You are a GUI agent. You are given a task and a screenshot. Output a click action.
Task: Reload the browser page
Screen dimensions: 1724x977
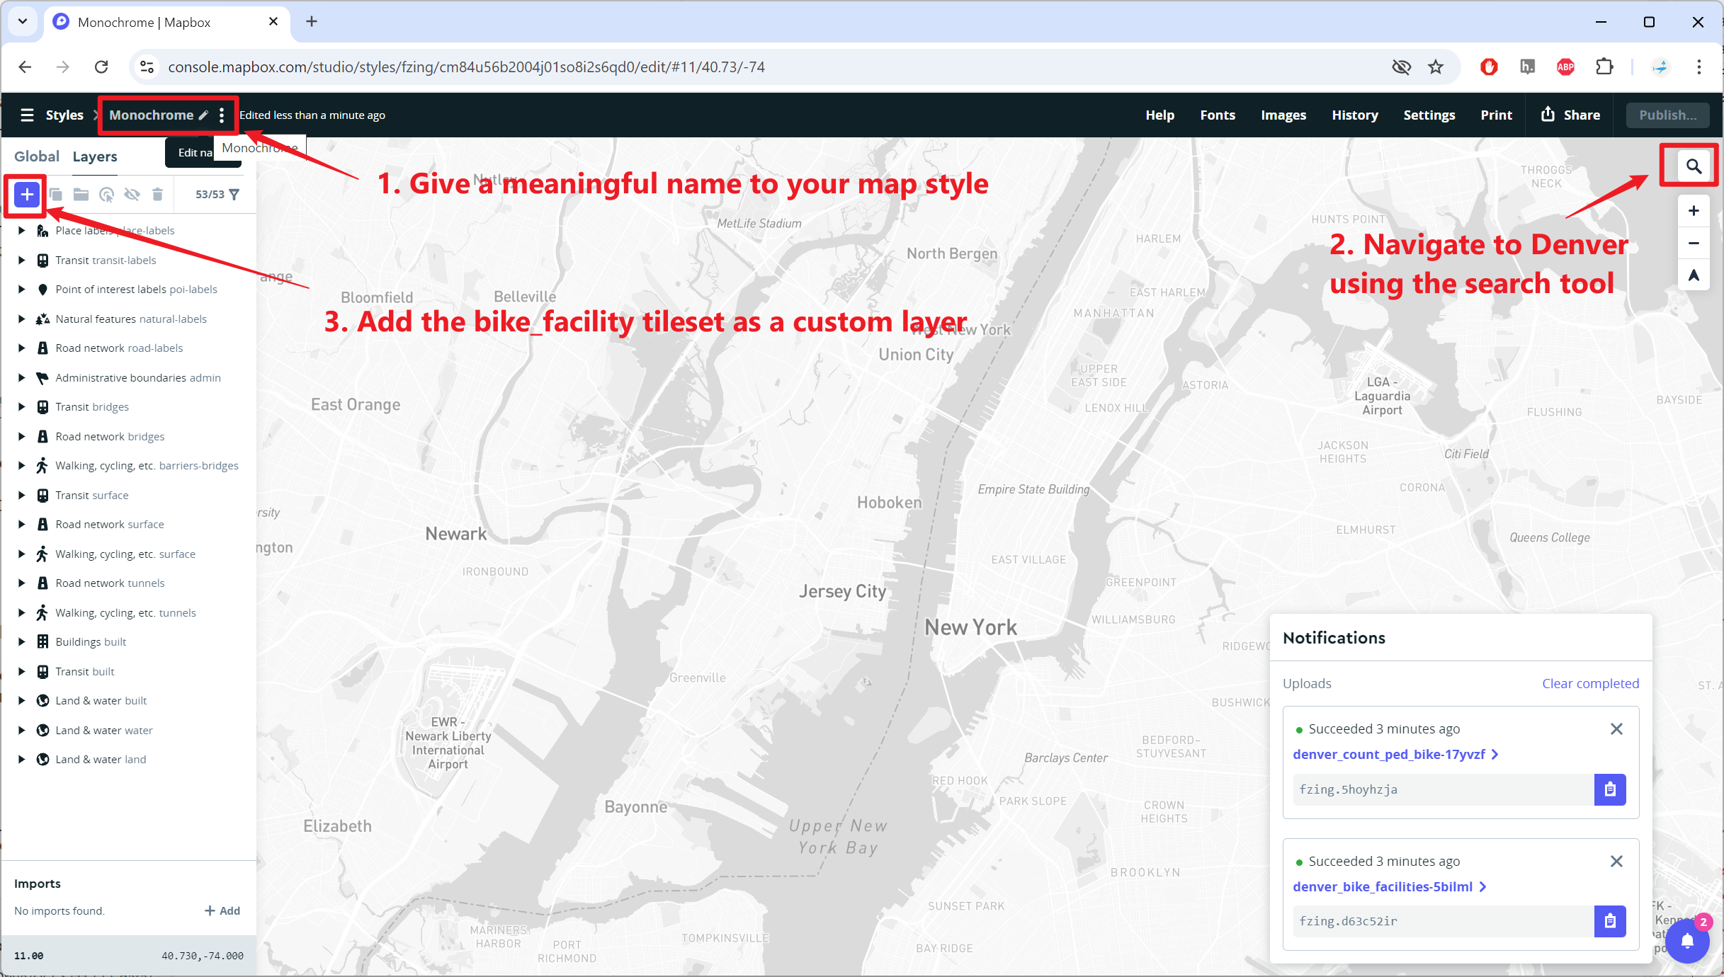click(x=101, y=67)
